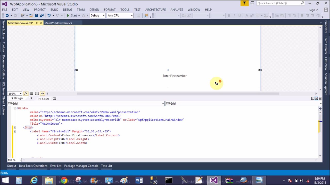Save the file with the Save icon
The height and width of the screenshot is (185, 330).
tap(36, 16)
